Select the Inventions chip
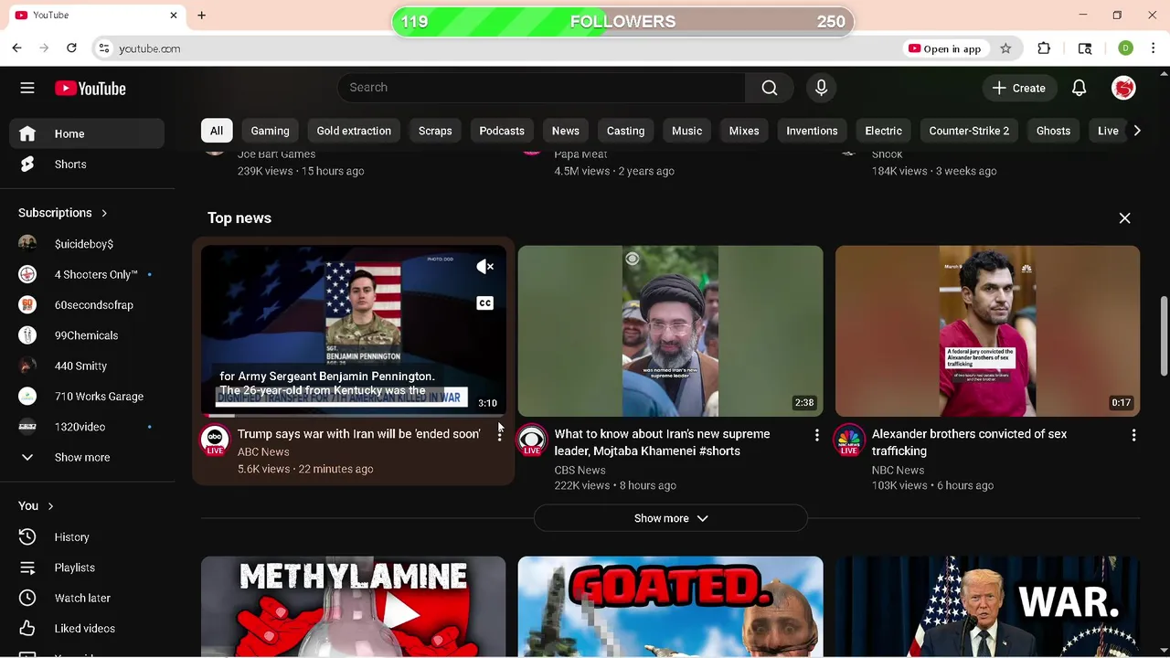1170x658 pixels. [812, 131]
